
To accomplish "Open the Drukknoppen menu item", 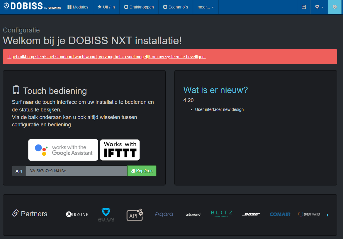I will [x=139, y=7].
